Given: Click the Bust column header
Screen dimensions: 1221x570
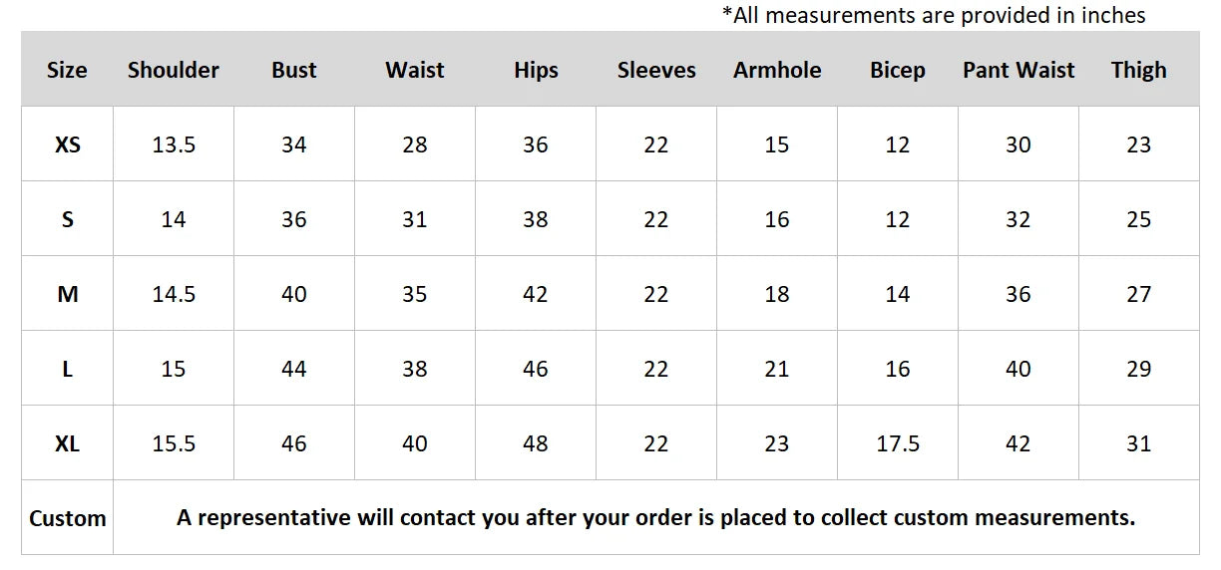Looking at the screenshot, I should tap(294, 70).
